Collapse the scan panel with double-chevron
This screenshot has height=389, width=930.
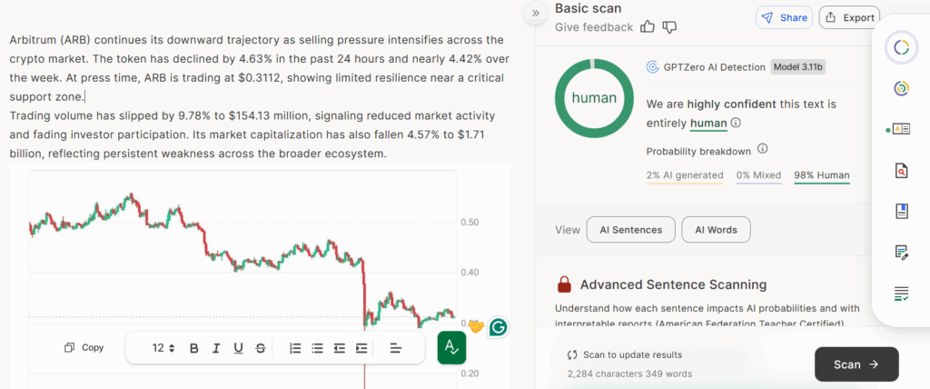(536, 13)
